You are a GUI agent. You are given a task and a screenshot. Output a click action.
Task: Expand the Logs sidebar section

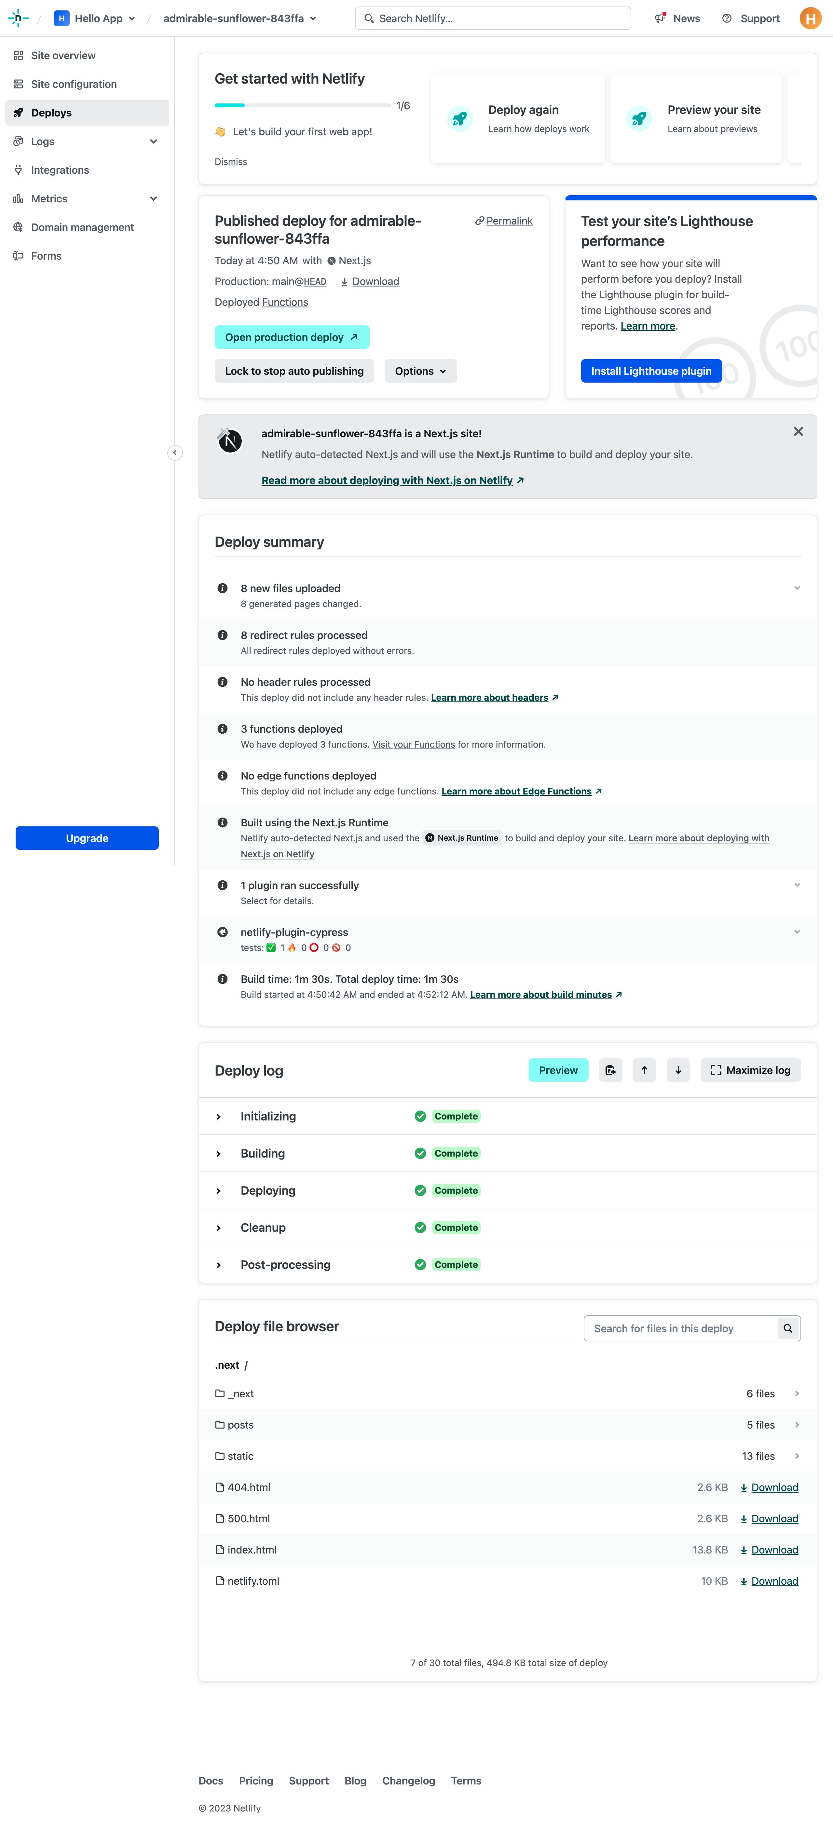point(154,142)
